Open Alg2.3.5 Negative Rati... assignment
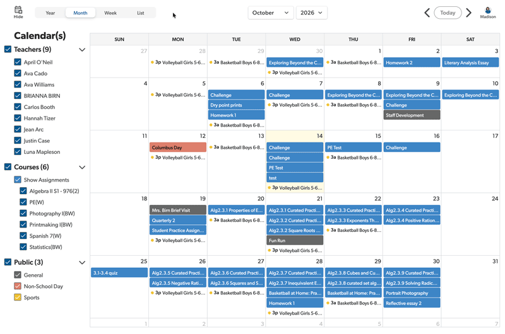 pos(178,283)
